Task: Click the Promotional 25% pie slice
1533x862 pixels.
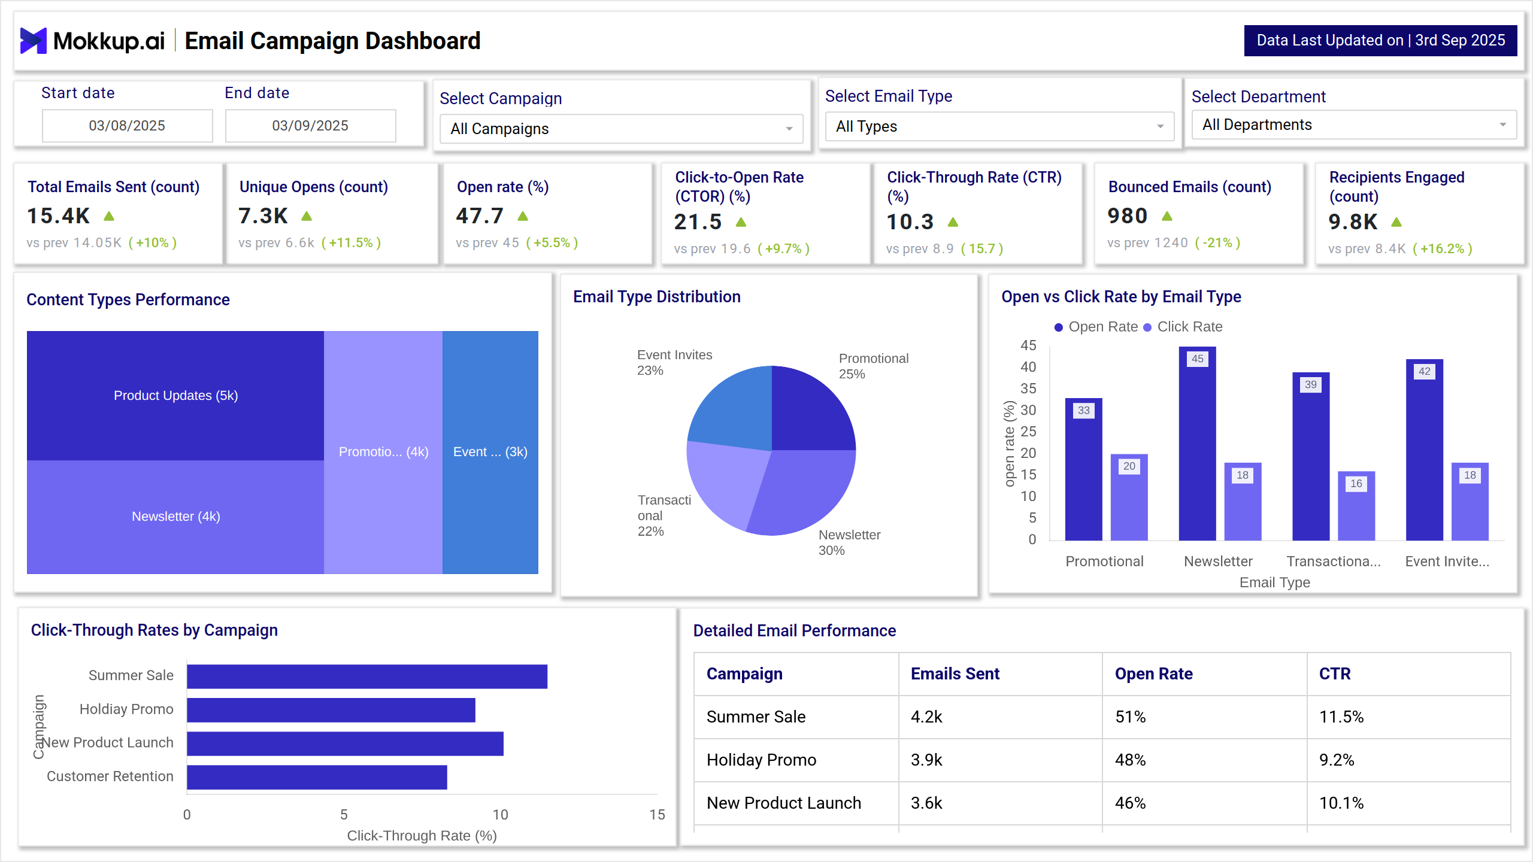Action: [808, 413]
